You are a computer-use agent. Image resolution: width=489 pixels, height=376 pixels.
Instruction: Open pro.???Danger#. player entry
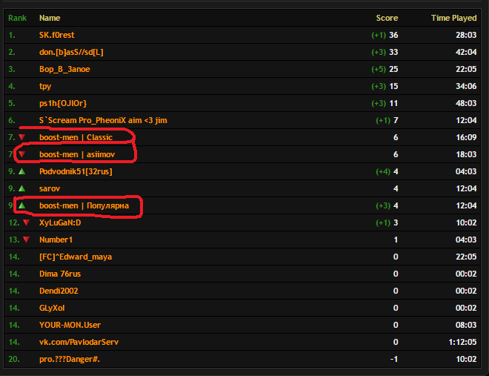[70, 359]
